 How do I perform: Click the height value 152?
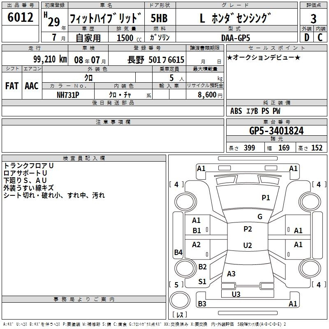click(x=317, y=148)
